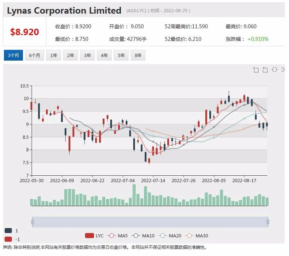Click the $8.920 current price
Screen dimensions: 289x256
click(24, 32)
